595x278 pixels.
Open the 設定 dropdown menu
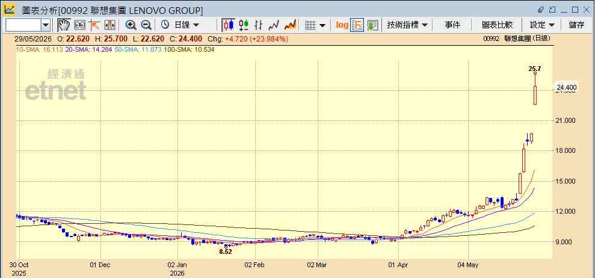tap(542, 25)
